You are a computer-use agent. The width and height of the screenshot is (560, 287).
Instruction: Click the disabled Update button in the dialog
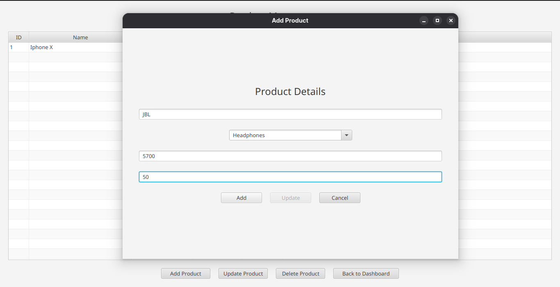point(291,198)
